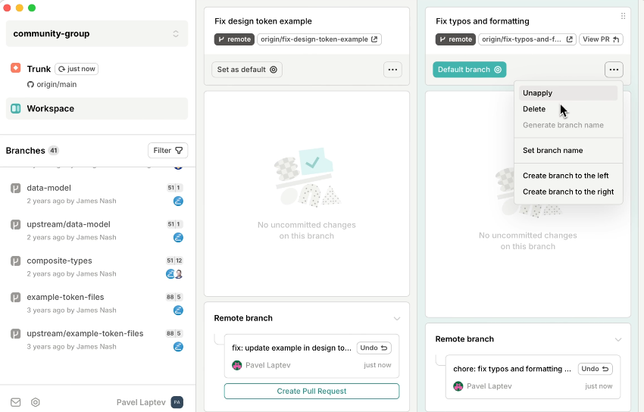Toggle the Default branch button

click(x=469, y=70)
